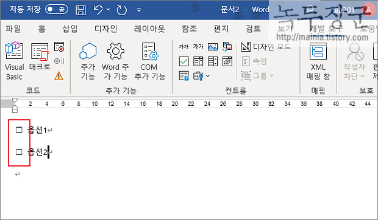Check the 옵션1 checkbox
The image size is (378, 220).
pyautogui.click(x=19, y=130)
